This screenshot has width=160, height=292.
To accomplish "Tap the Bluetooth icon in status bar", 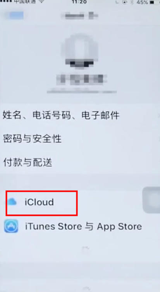I will click(x=132, y=2).
